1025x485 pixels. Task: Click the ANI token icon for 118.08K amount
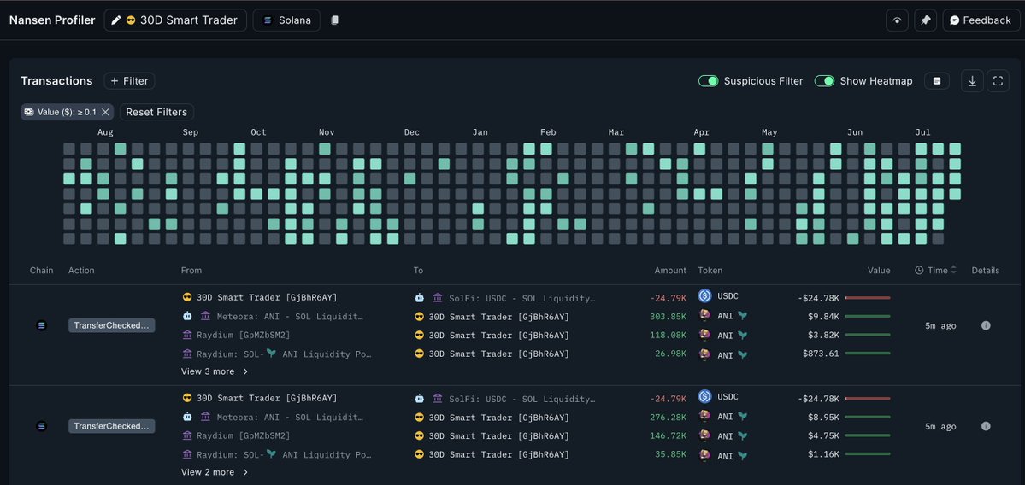click(x=704, y=335)
